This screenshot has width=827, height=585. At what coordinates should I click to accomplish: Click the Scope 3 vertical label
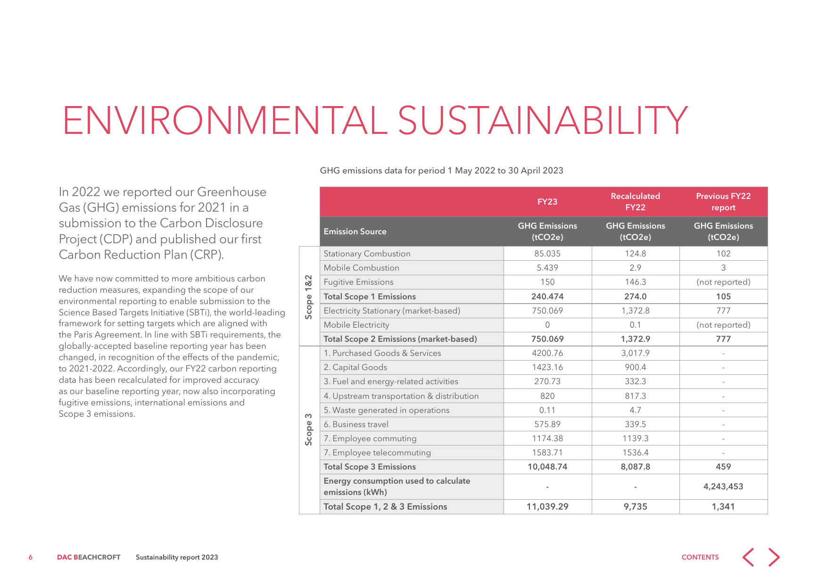[x=309, y=429]
